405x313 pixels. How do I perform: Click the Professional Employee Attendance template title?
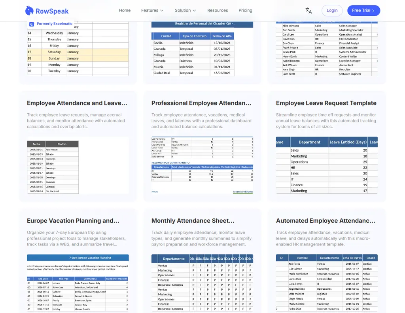(201, 103)
